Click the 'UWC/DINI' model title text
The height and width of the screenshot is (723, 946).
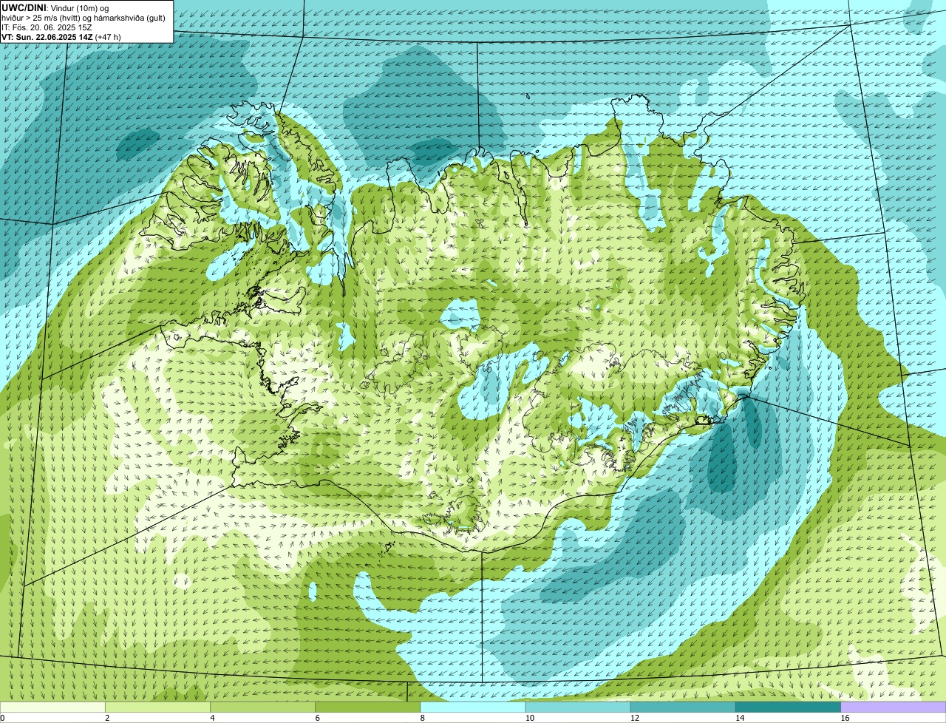click(x=24, y=7)
